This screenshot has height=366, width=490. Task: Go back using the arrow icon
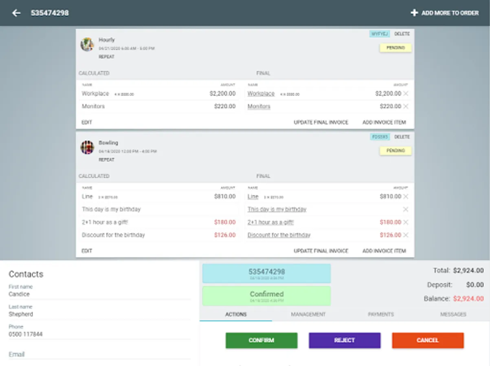coord(16,13)
